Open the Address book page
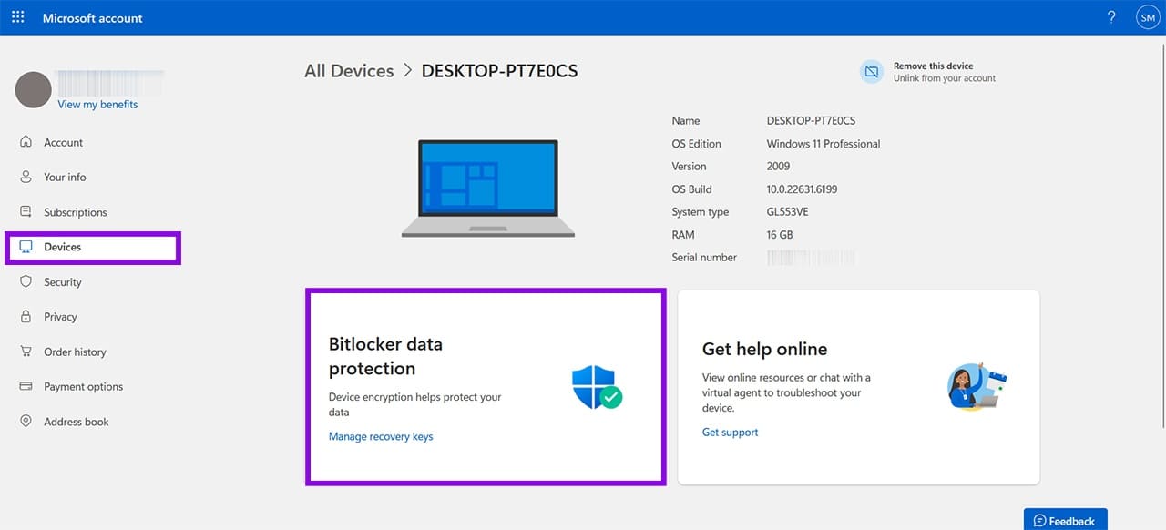The image size is (1166, 530). pos(77,422)
